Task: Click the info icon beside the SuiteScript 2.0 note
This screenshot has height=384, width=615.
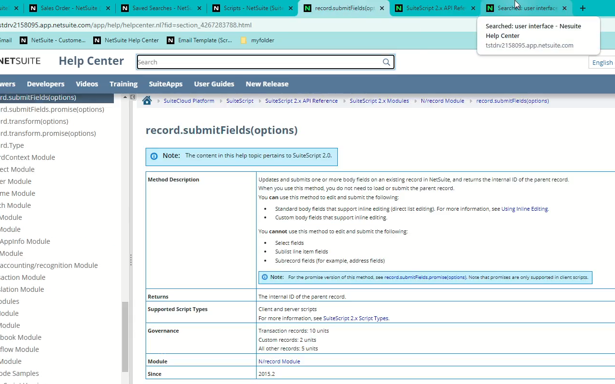Action: coord(154,156)
